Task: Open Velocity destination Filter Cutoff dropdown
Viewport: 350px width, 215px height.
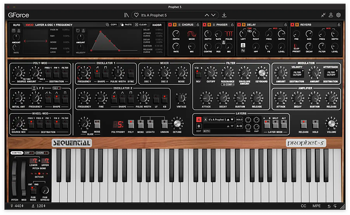Action: (297, 73)
